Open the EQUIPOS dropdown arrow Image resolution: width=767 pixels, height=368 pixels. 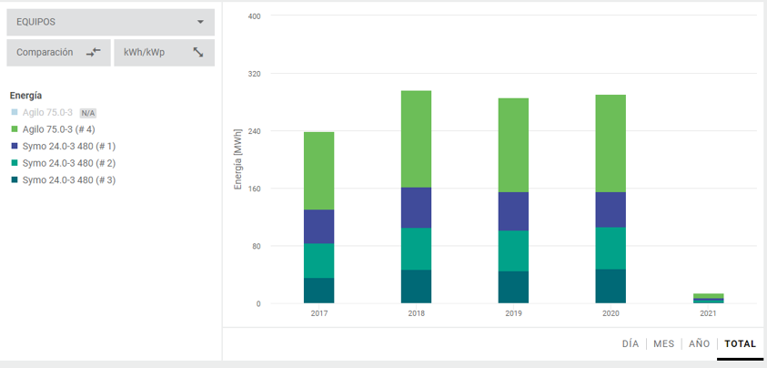[200, 22]
